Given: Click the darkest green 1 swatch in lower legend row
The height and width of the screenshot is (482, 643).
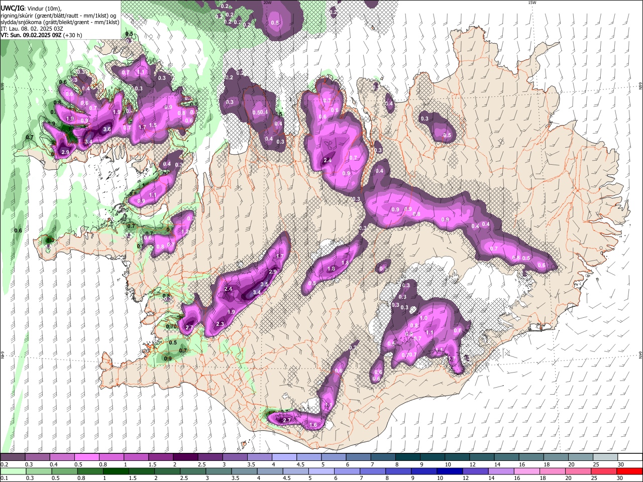Looking at the screenshot, I should point(115,471).
